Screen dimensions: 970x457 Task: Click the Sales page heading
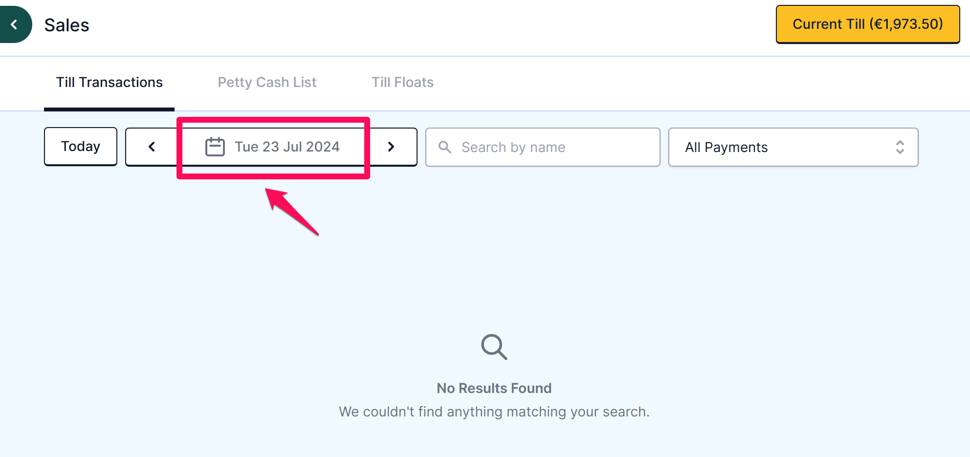point(66,25)
